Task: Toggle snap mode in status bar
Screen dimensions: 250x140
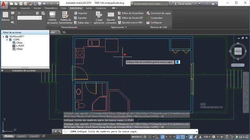Action: point(150,137)
